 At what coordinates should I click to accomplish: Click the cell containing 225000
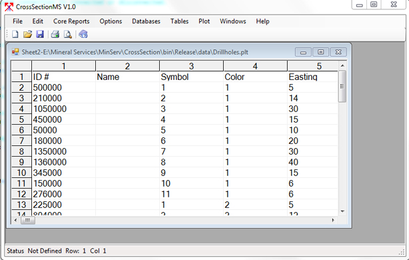(x=64, y=205)
